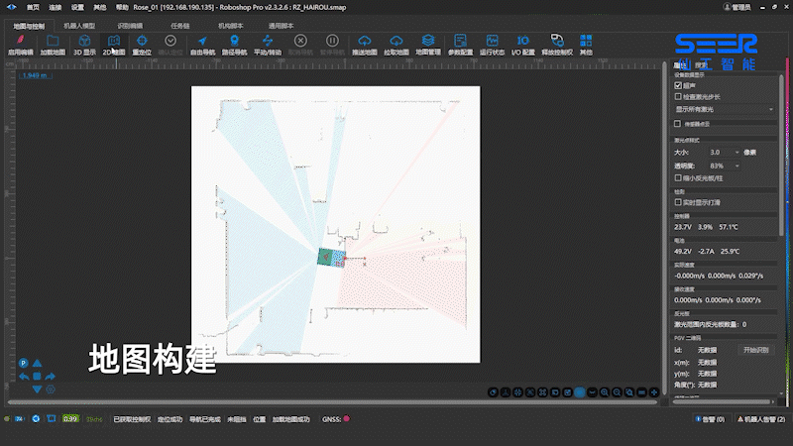Open the 显示所有激光 dropdown
The image size is (793, 446).
click(x=725, y=109)
